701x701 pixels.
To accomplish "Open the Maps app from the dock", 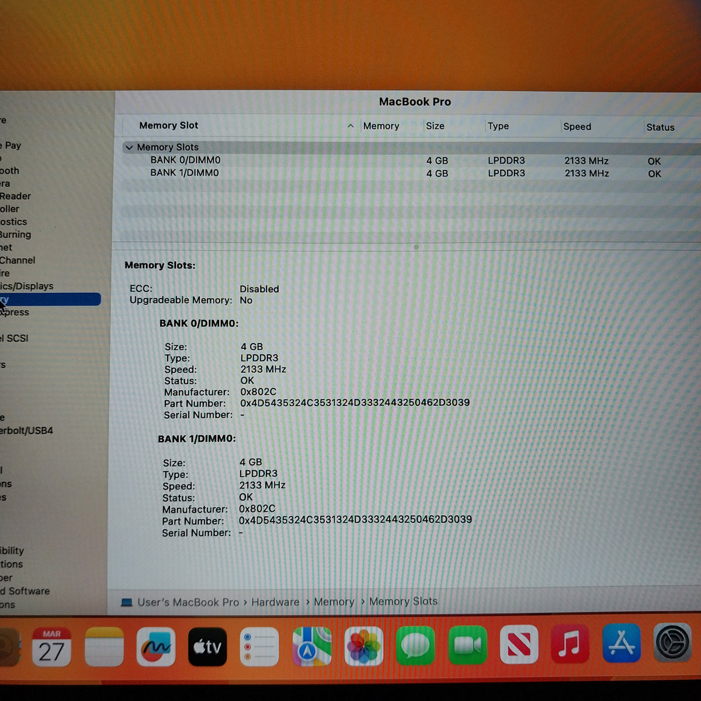I will coord(311,646).
